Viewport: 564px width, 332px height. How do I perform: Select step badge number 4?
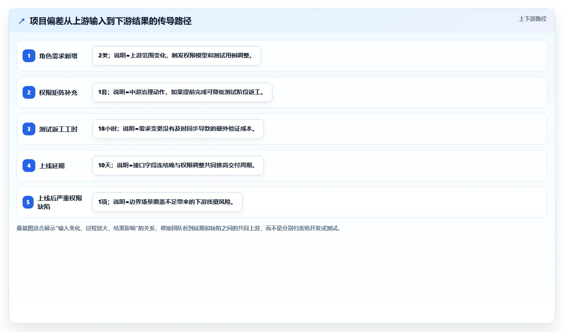point(29,166)
